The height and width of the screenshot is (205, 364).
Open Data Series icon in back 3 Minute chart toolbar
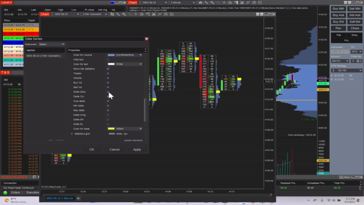[230, 2]
